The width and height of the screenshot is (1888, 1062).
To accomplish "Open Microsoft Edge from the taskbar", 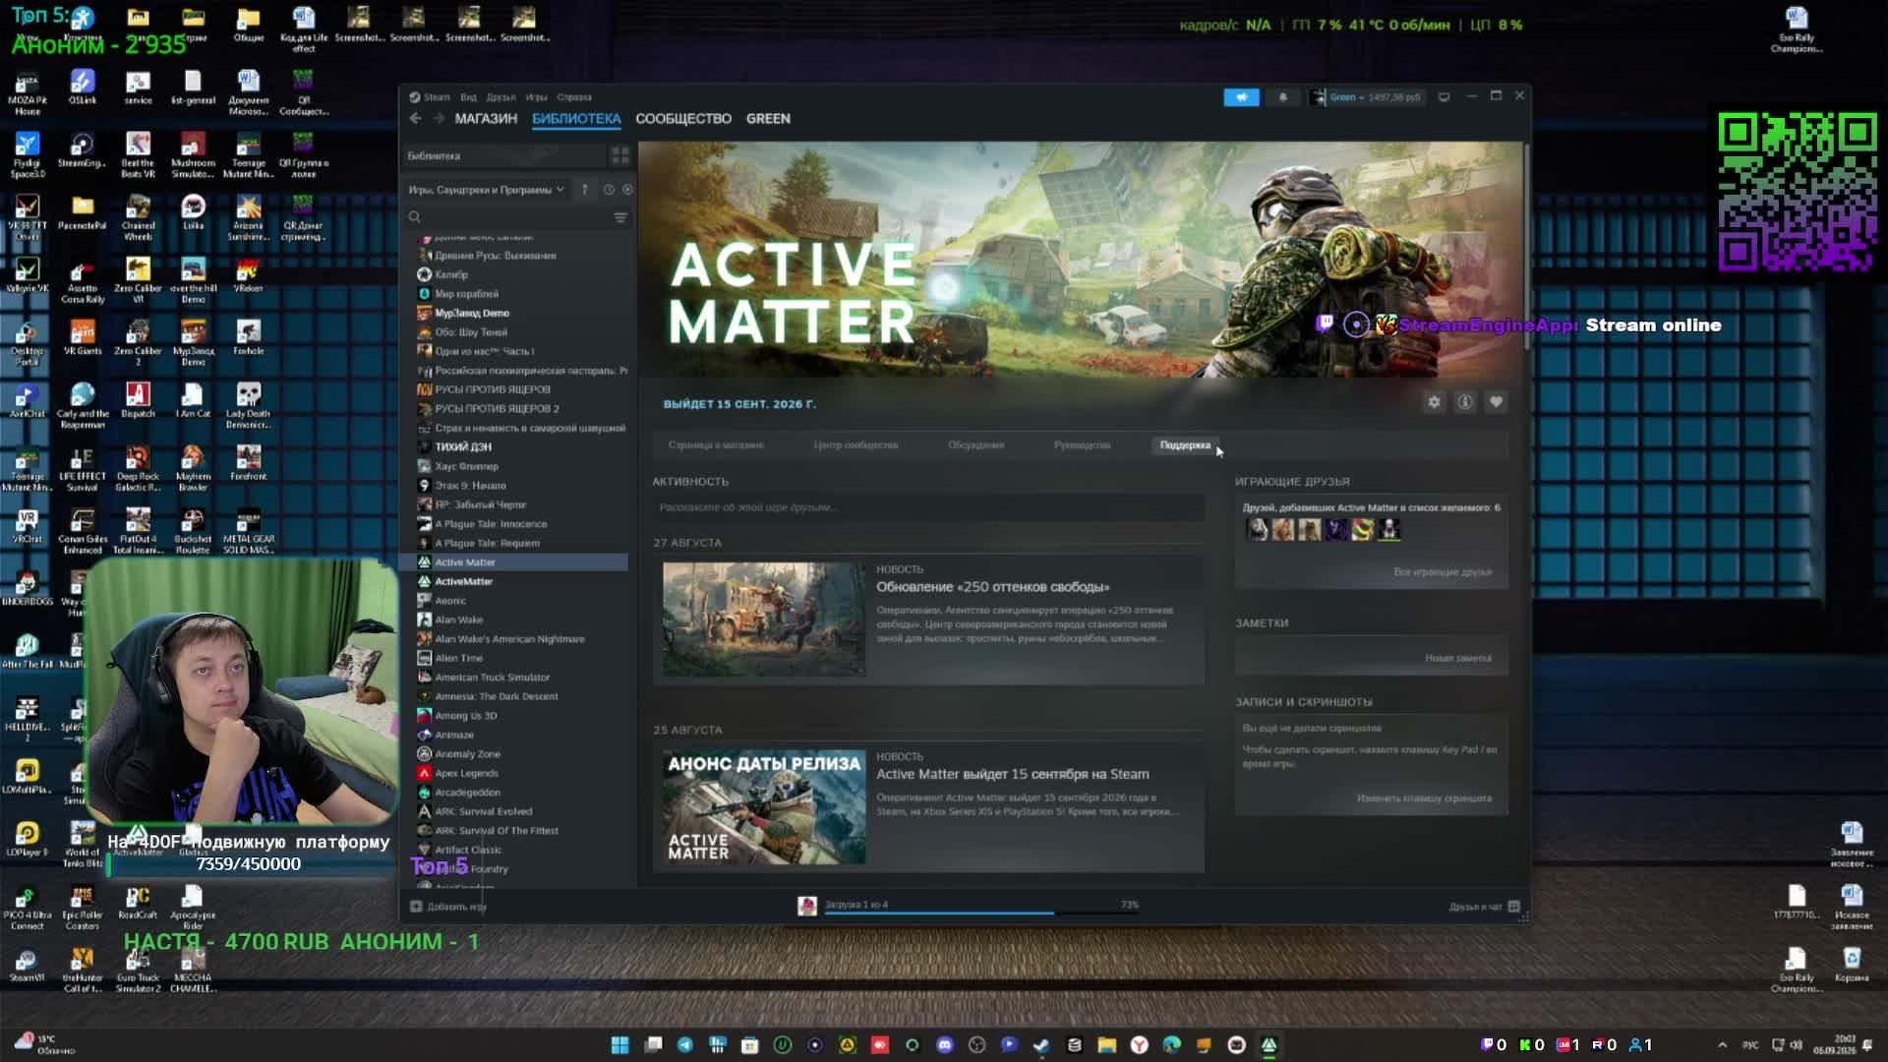I will 1171,1045.
